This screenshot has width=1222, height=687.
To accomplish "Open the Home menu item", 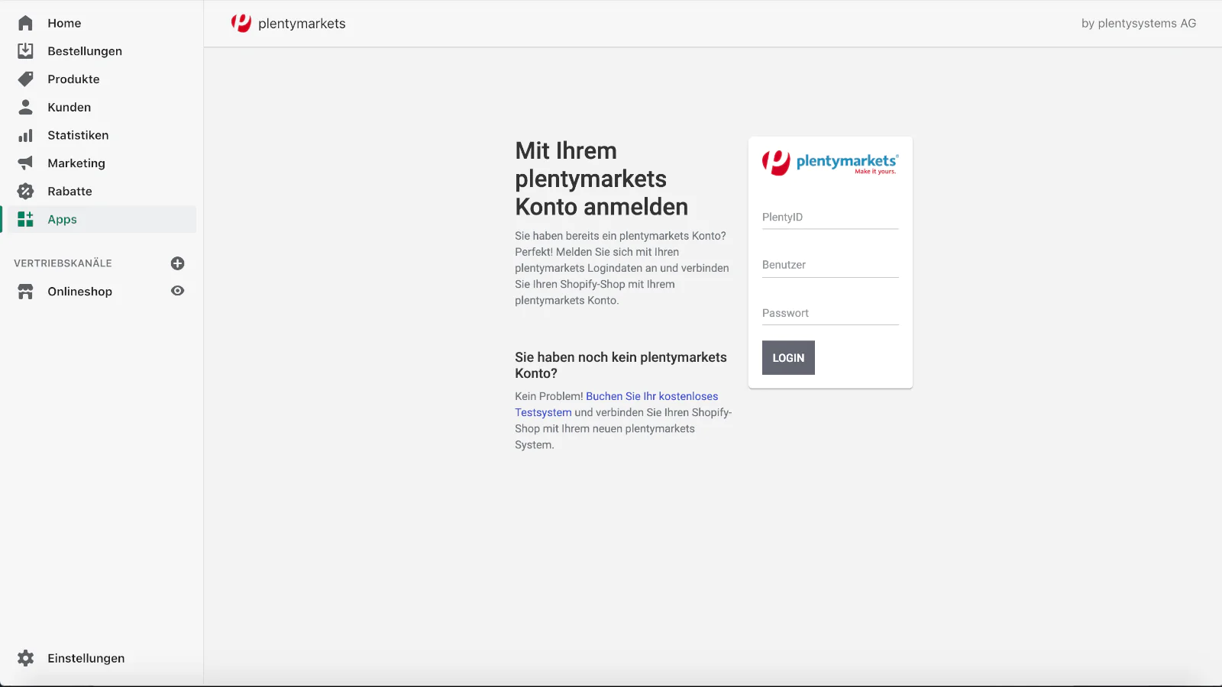I will pos(64,23).
